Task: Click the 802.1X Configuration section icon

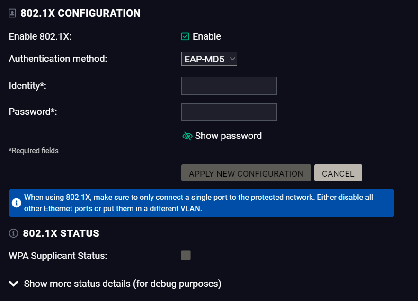Action: (x=12, y=13)
